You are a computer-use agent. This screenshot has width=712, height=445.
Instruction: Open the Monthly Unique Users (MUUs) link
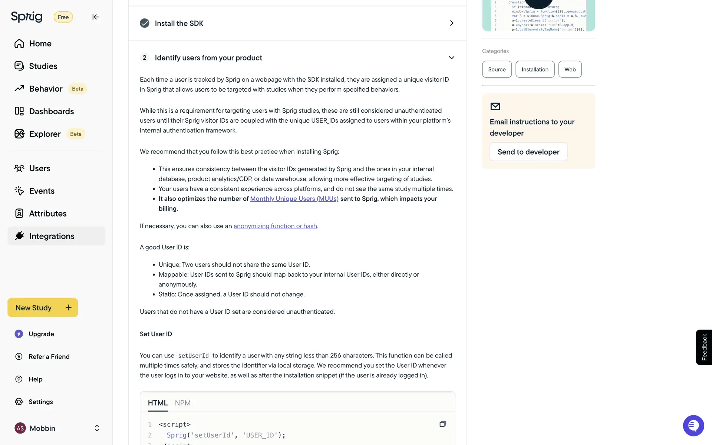coord(294,199)
